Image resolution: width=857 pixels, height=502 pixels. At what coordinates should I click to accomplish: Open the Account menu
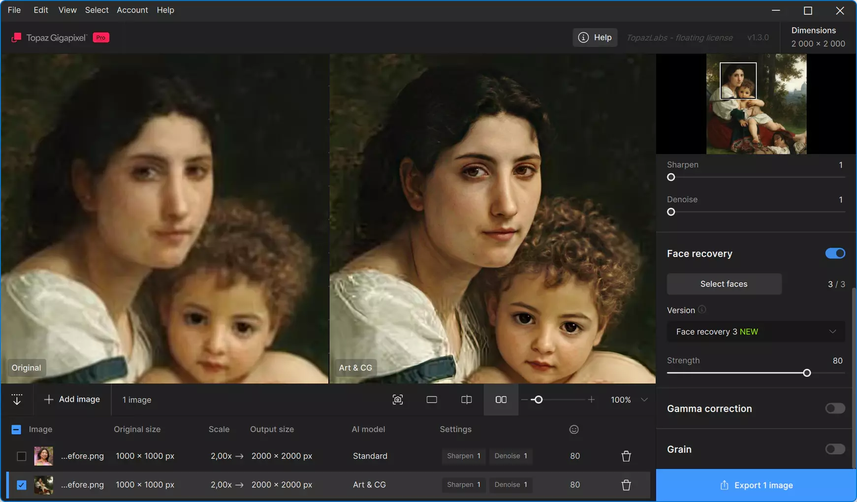132,10
